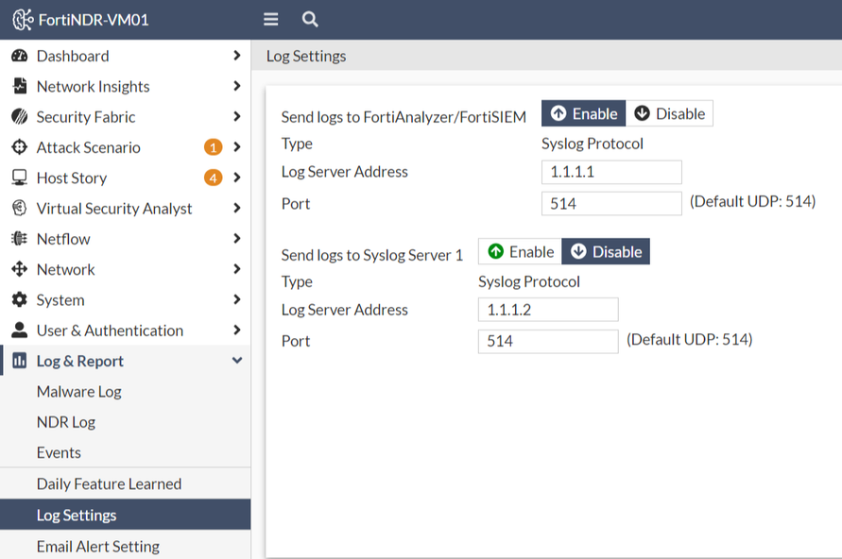Open the search magnifier icon
Image resolution: width=842 pixels, height=559 pixels.
(309, 19)
